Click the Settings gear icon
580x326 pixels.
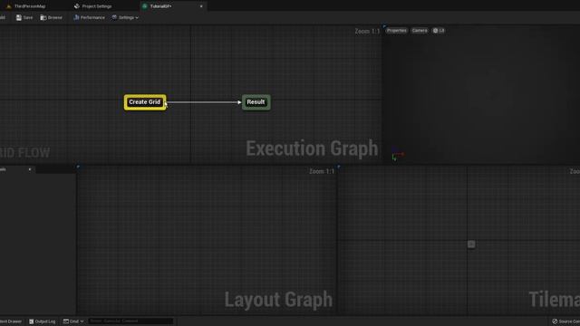pos(114,17)
